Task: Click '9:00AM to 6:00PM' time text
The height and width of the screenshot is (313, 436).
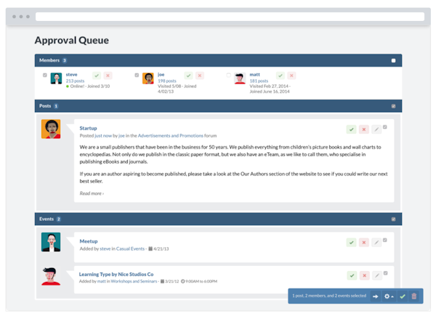Action: pos(201,281)
